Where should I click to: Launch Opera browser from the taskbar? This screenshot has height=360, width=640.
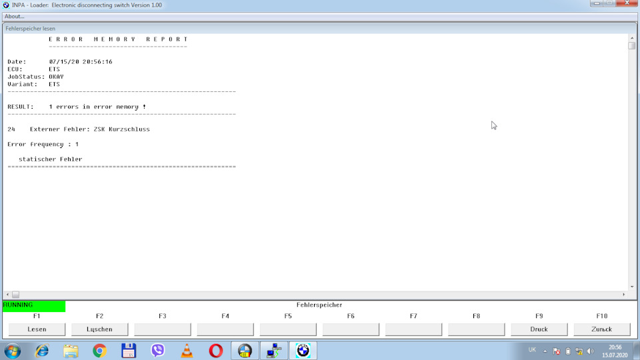(x=216, y=351)
